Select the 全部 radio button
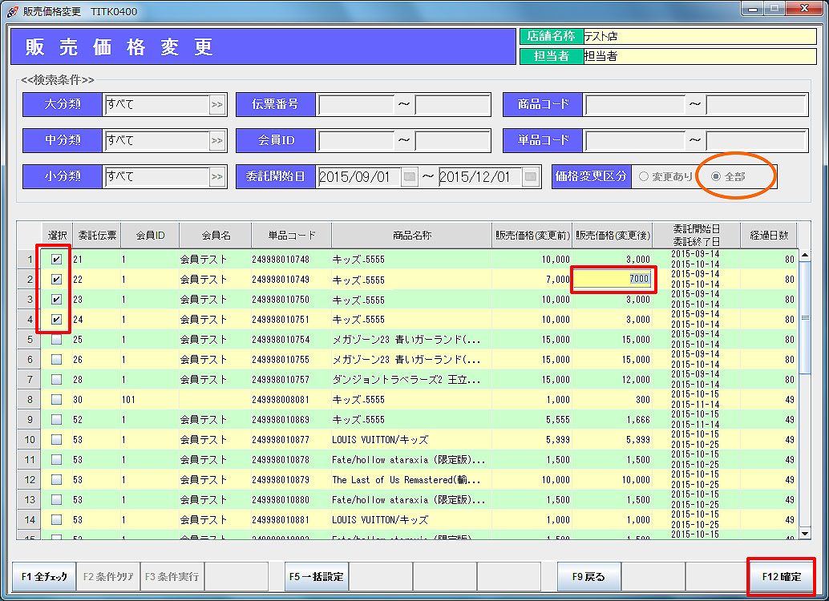The height and width of the screenshot is (601, 829). pyautogui.click(x=716, y=176)
